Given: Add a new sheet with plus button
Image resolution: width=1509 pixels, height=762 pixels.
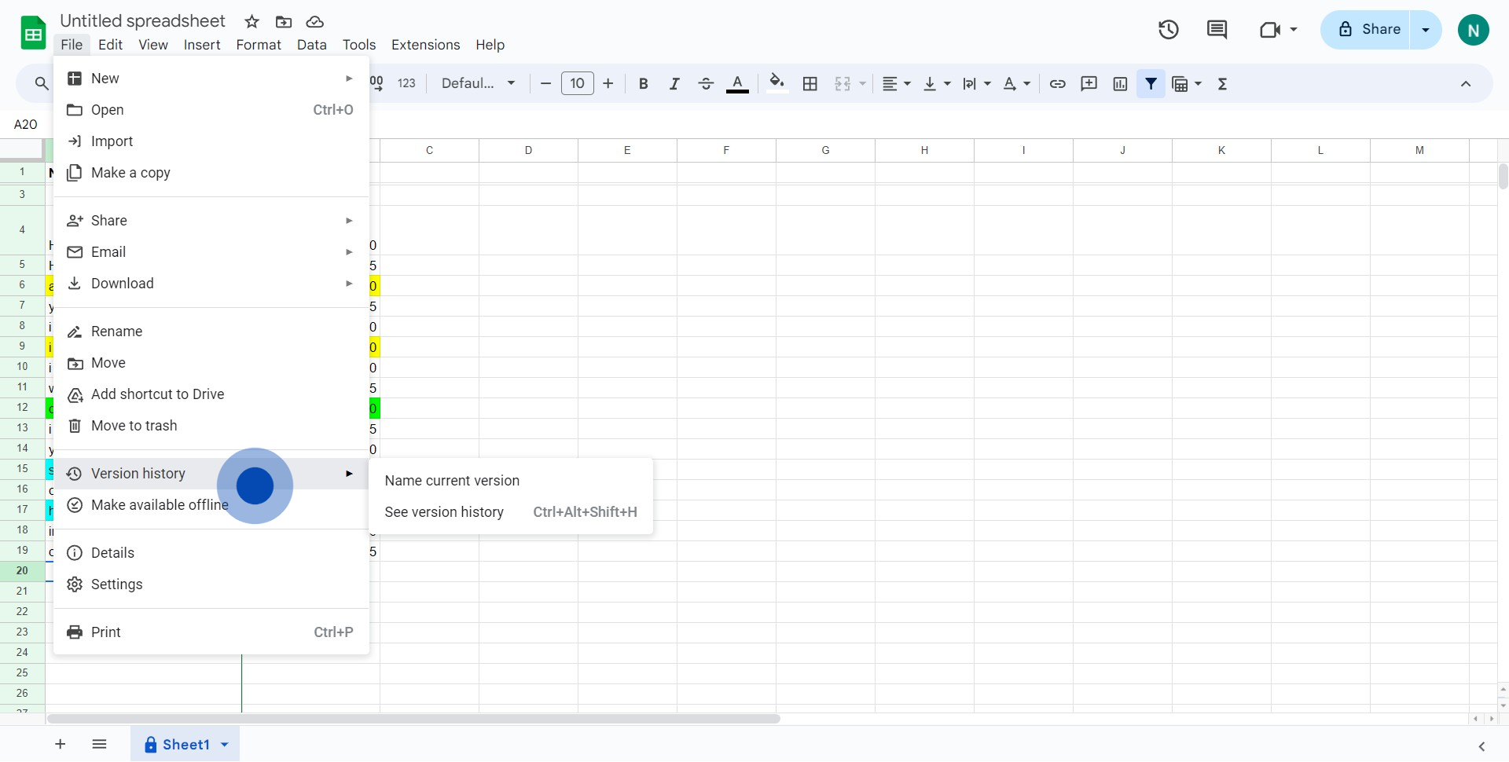Looking at the screenshot, I should coord(61,745).
